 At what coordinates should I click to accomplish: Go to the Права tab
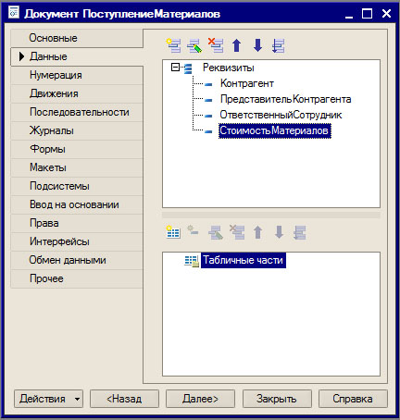[77, 223]
